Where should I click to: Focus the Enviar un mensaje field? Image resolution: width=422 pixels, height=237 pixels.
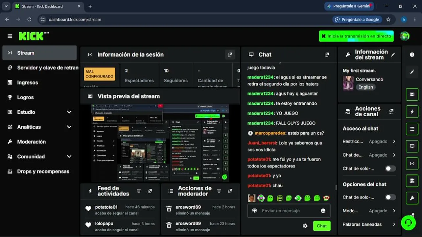point(289,211)
